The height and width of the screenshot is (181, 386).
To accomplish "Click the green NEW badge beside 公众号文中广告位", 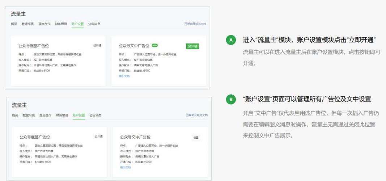I will [x=154, y=46].
